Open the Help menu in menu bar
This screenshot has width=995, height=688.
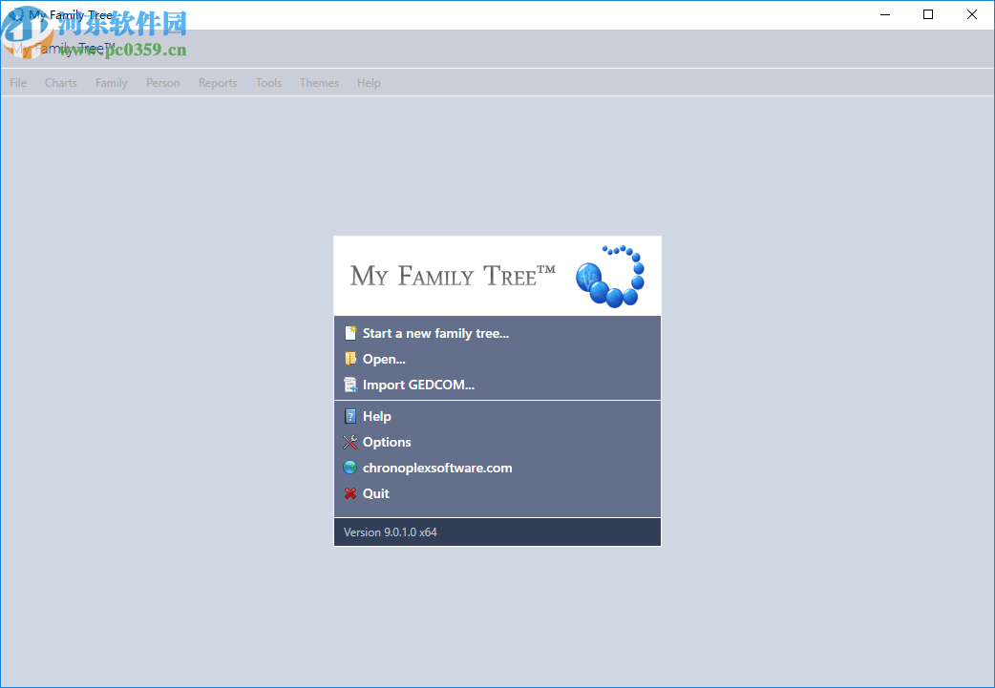click(x=369, y=83)
